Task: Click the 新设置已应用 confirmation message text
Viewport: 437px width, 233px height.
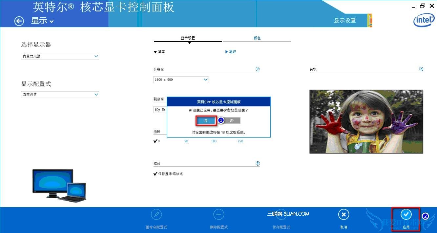Action: (x=218, y=110)
